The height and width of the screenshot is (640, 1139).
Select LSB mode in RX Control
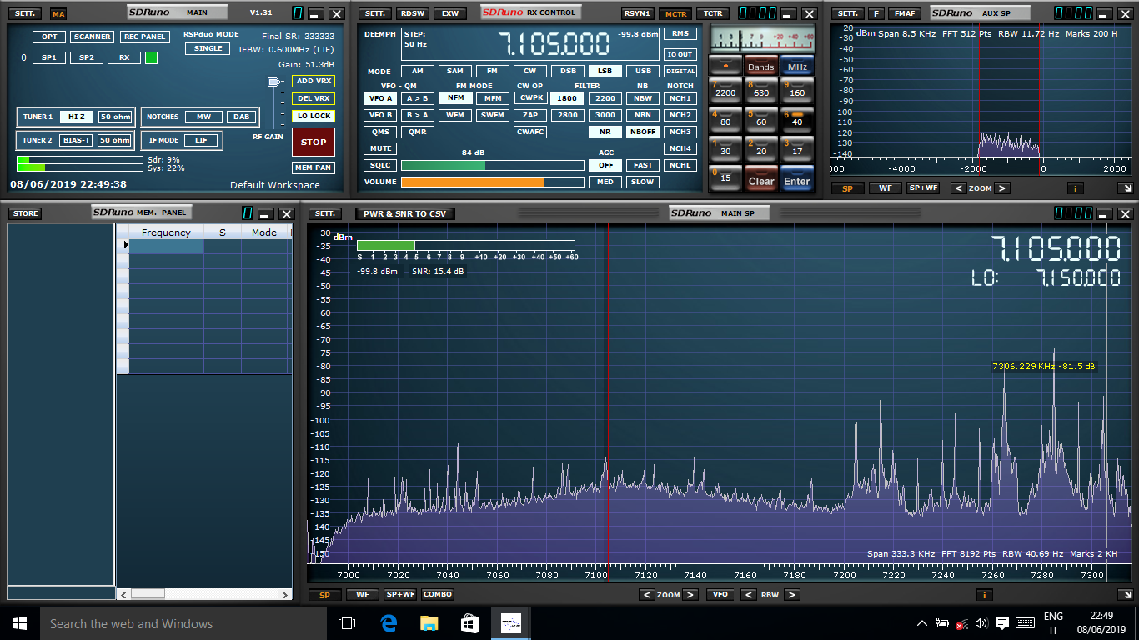tap(605, 71)
